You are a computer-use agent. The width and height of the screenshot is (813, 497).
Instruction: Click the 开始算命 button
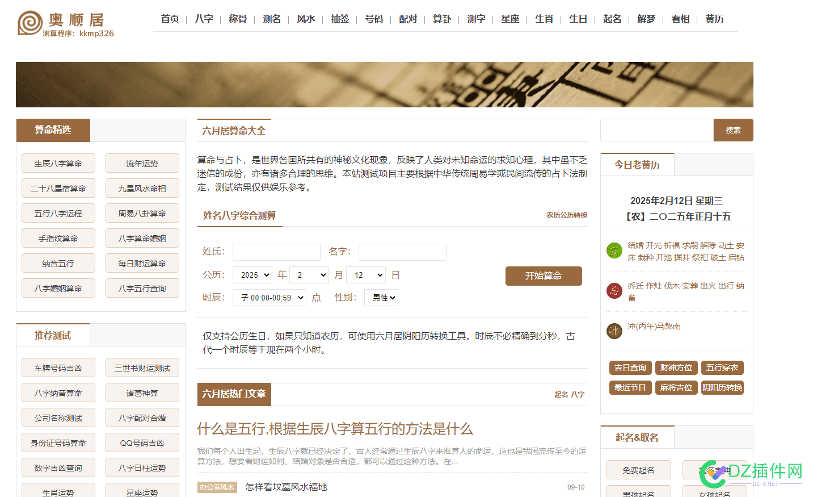click(x=544, y=276)
